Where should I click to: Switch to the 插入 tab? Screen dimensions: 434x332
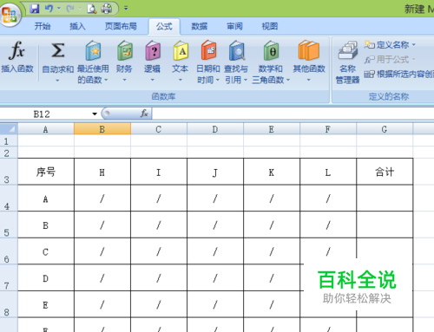[77, 26]
